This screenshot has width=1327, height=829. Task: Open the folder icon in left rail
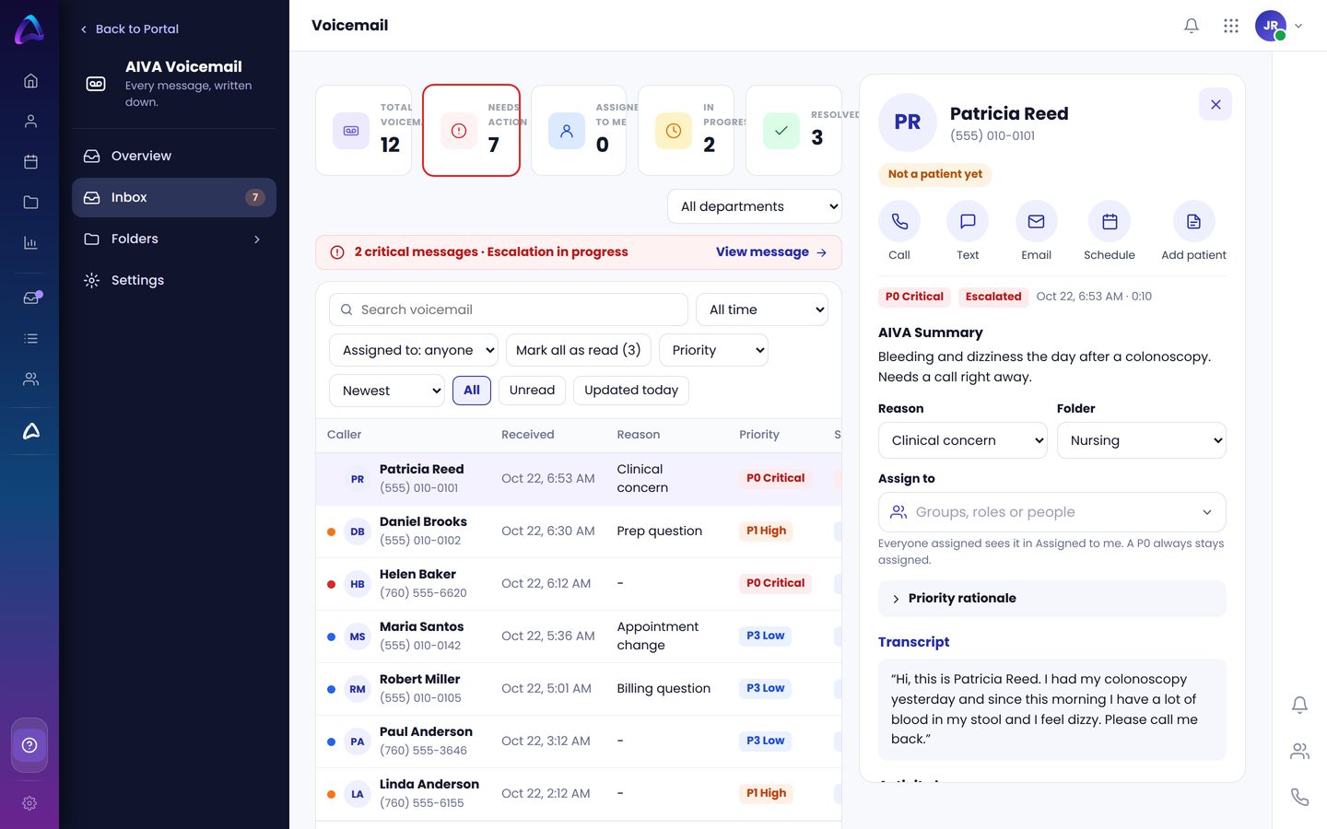[x=30, y=203]
